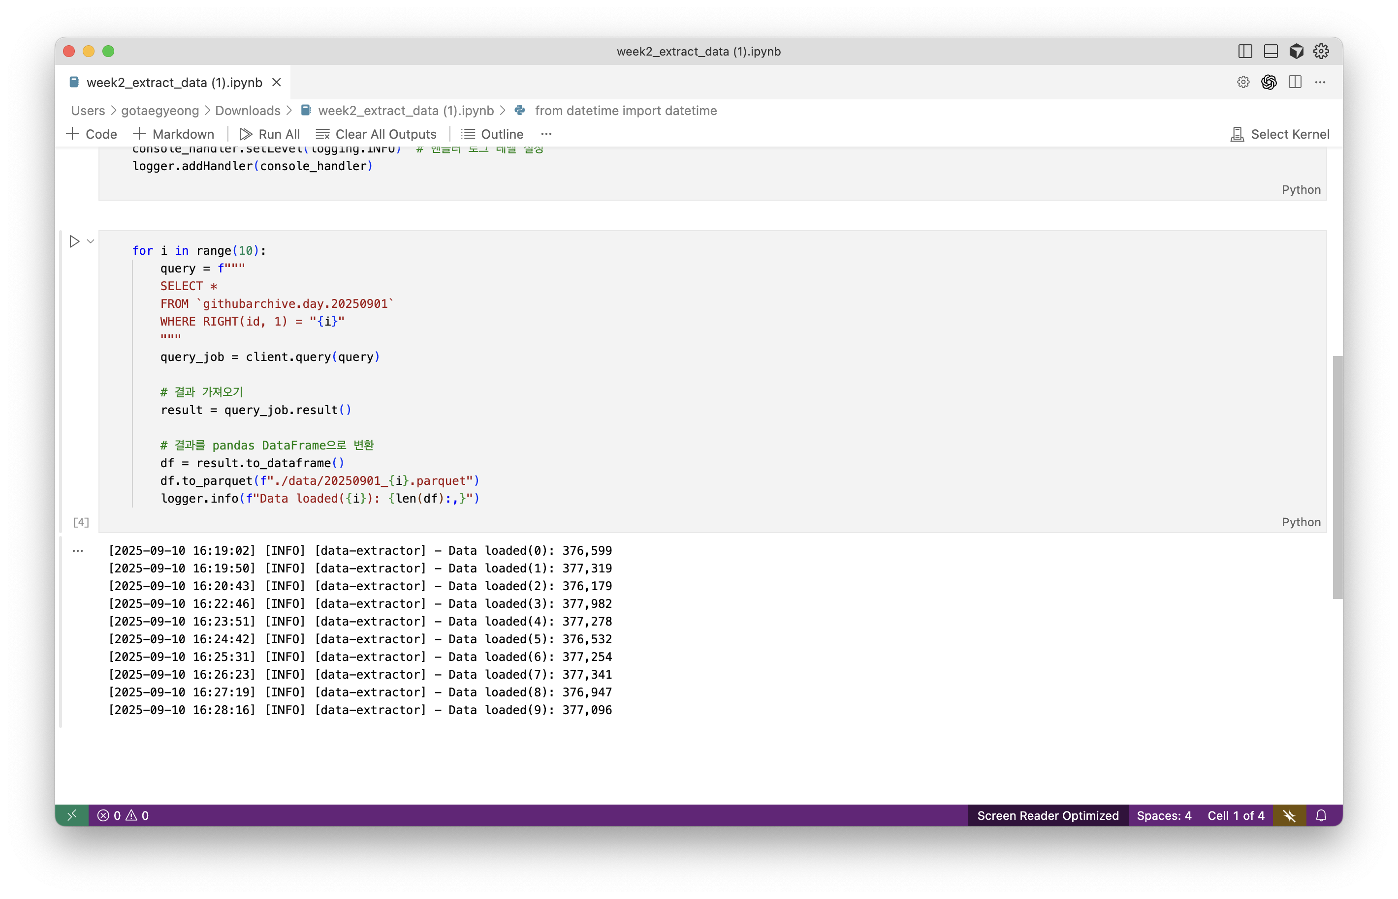Screen dimensions: 1398x899
Task: Expand notebook toolbar overflow ellipsis
Action: (546, 134)
